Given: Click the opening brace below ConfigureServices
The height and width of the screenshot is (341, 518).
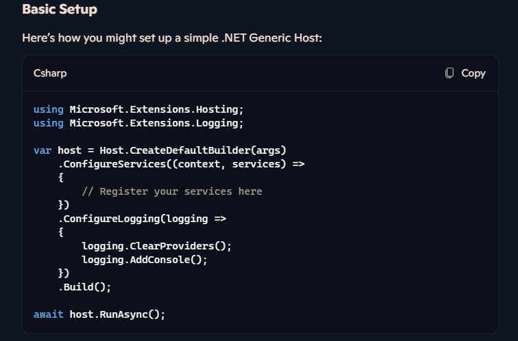Looking at the screenshot, I should [x=61, y=178].
